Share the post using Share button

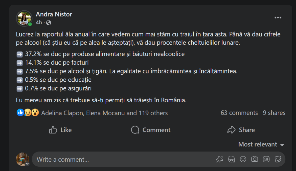pyautogui.click(x=241, y=130)
